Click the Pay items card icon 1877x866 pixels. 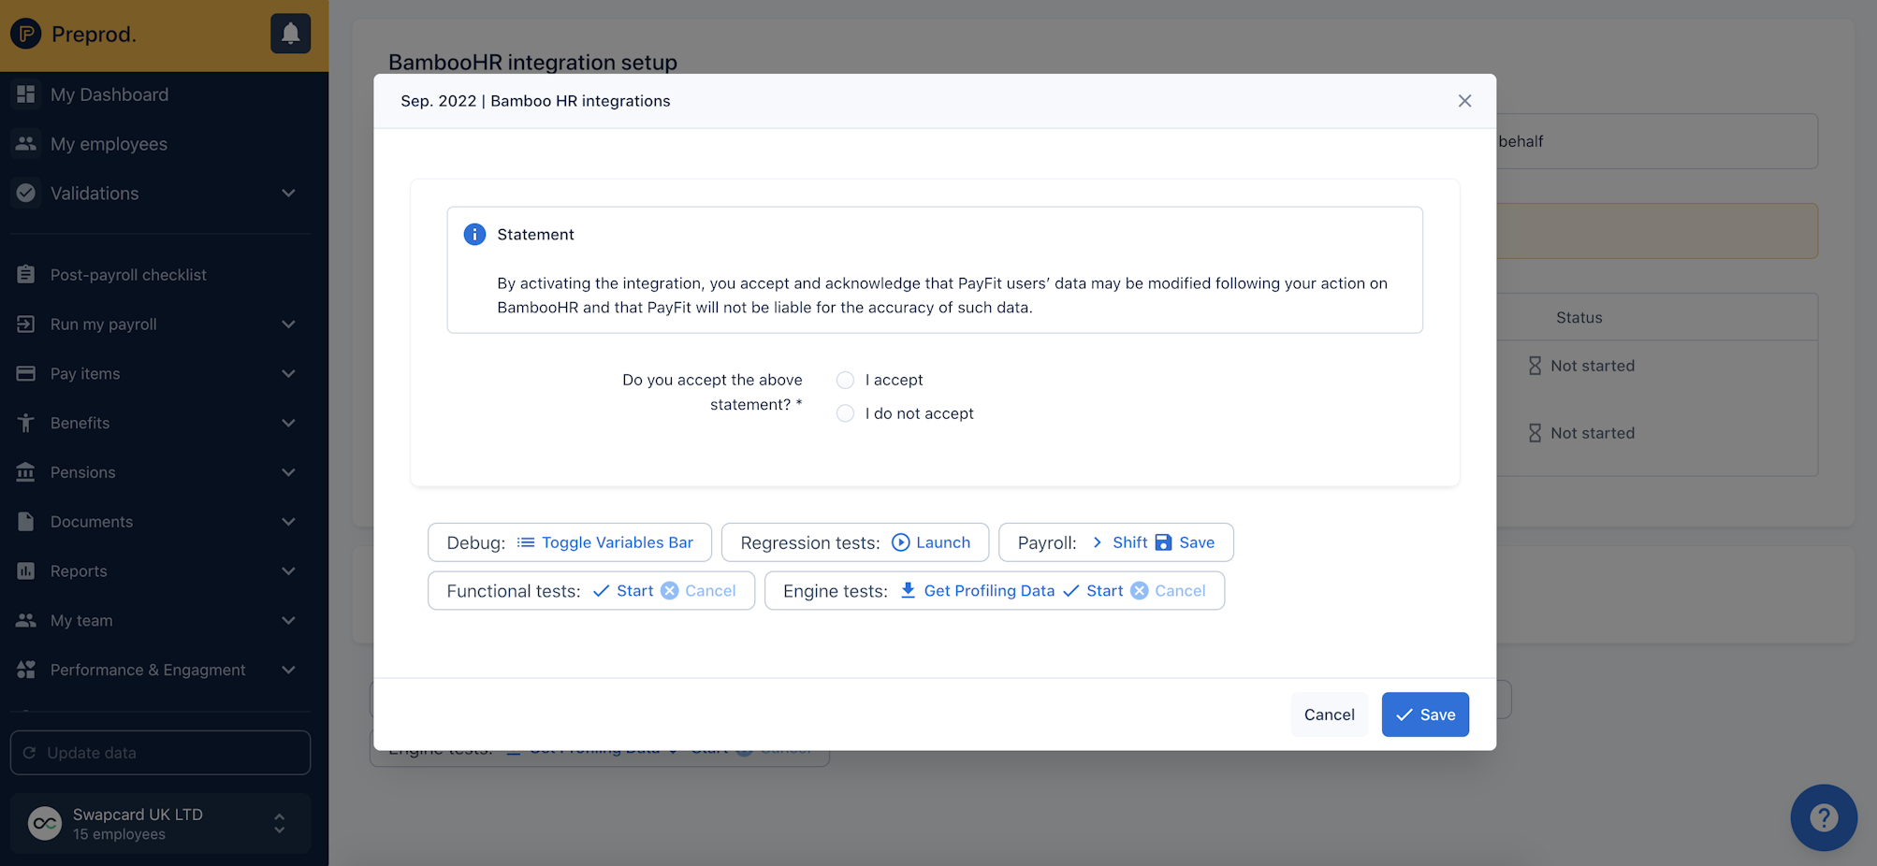(x=26, y=374)
